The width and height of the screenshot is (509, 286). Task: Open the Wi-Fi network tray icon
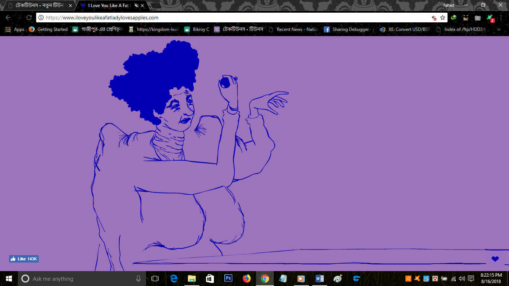(453, 279)
